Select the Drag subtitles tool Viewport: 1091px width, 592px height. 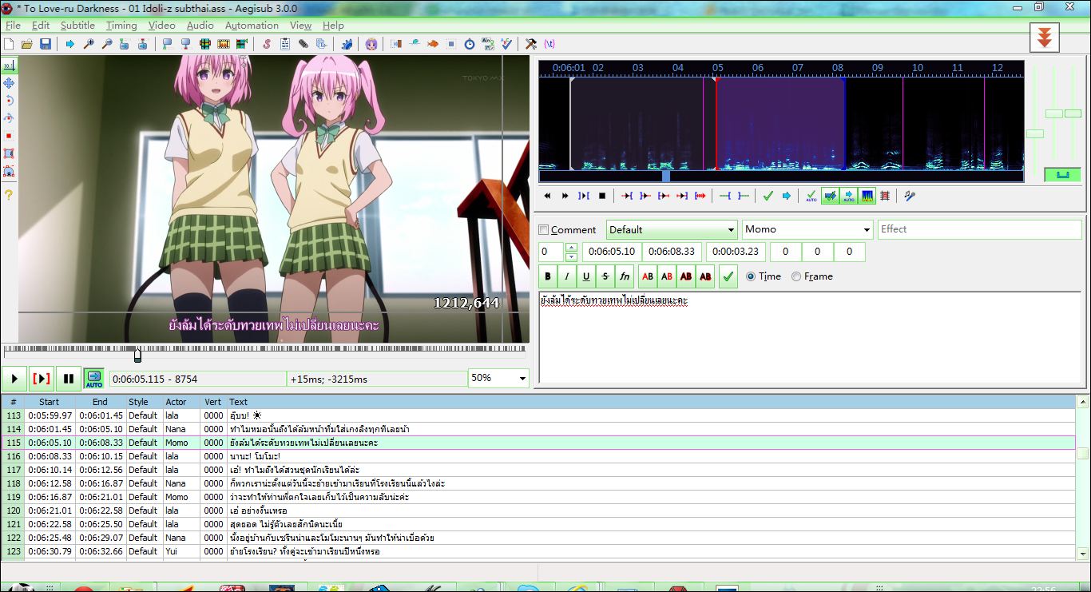[9, 83]
